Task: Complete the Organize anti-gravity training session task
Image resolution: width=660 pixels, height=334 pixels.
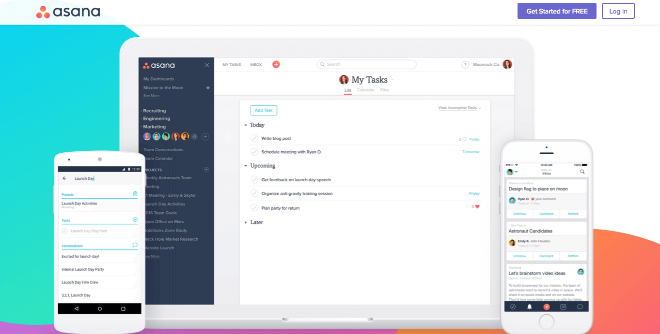Action: point(254,193)
